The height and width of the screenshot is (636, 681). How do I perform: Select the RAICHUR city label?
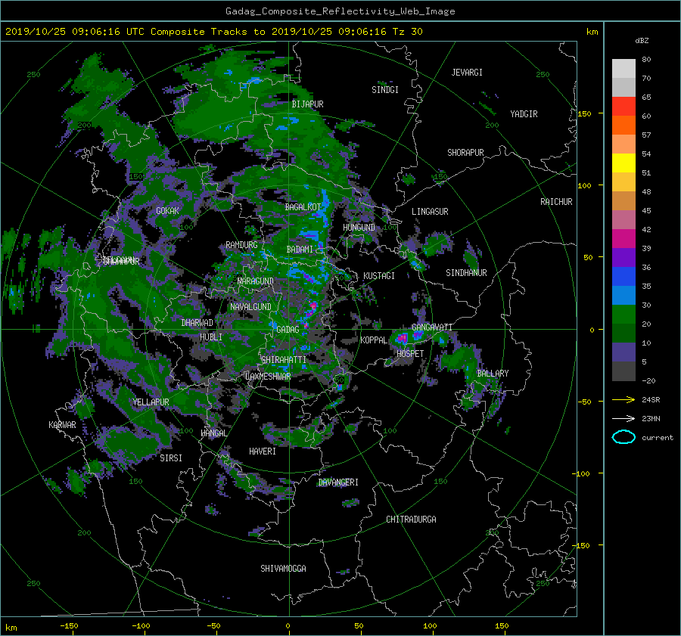click(556, 202)
